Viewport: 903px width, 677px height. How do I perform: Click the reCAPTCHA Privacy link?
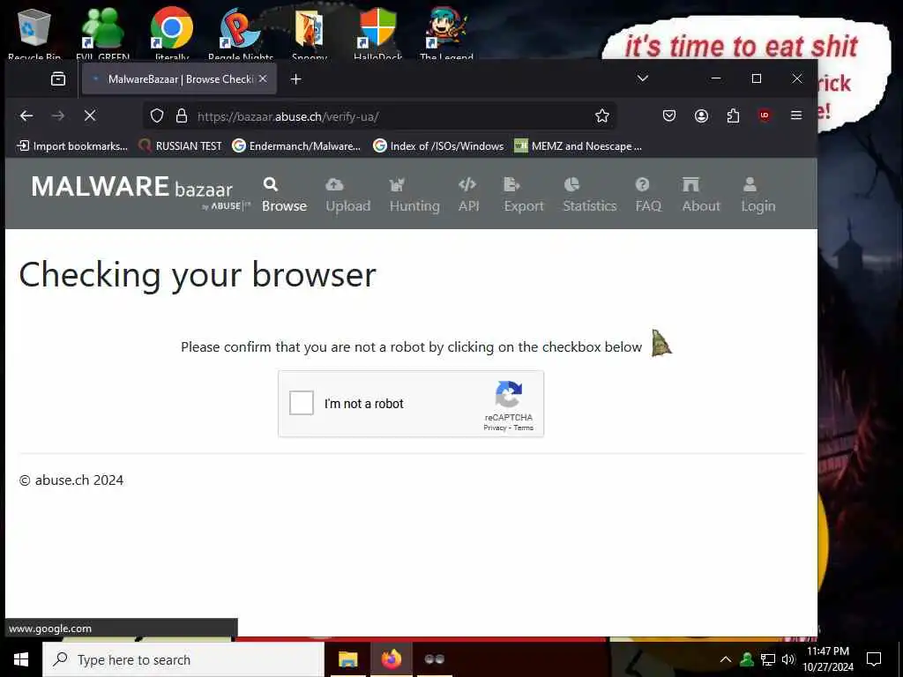(495, 428)
